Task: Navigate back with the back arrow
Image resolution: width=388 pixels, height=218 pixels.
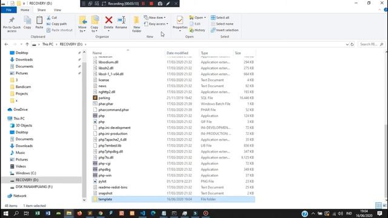Action: click(x=6, y=44)
